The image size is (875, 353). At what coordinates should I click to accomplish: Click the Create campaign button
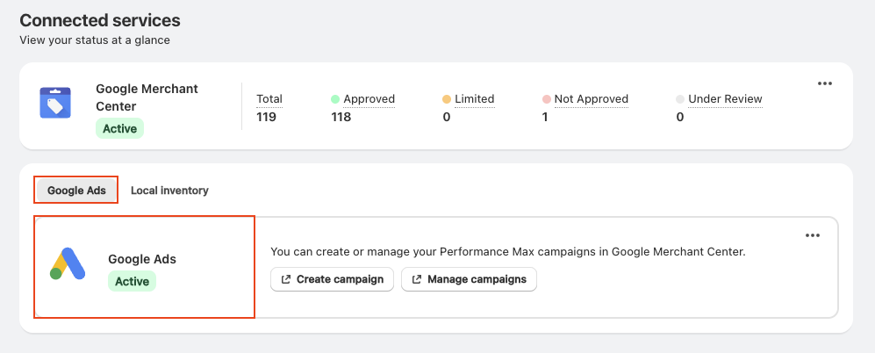point(332,279)
